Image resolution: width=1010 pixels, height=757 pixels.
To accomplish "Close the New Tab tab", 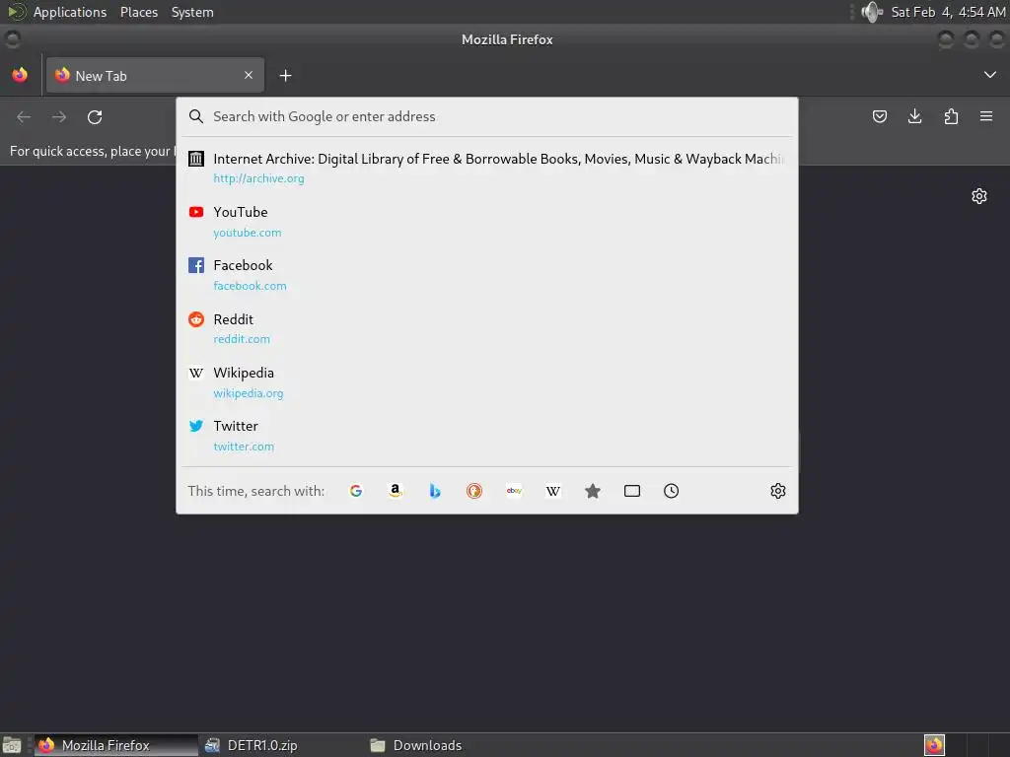I will (x=248, y=75).
